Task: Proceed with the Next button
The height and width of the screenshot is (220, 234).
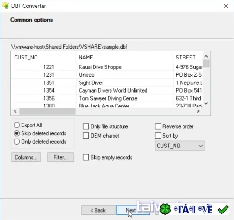Action: click(x=133, y=210)
